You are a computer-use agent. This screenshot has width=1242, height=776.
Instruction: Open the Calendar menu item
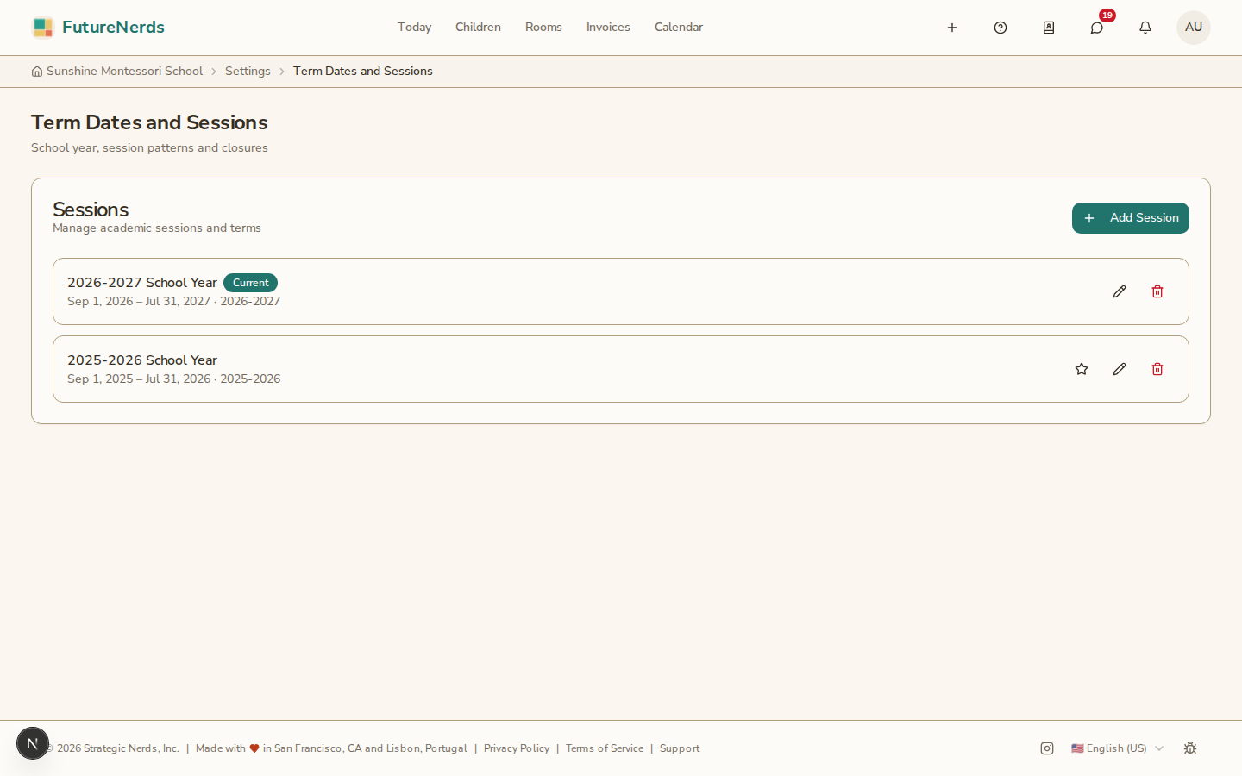(679, 28)
